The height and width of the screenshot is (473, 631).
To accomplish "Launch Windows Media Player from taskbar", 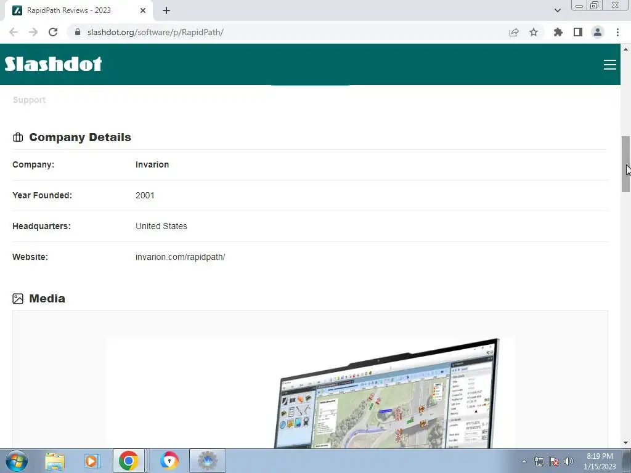I will point(91,461).
